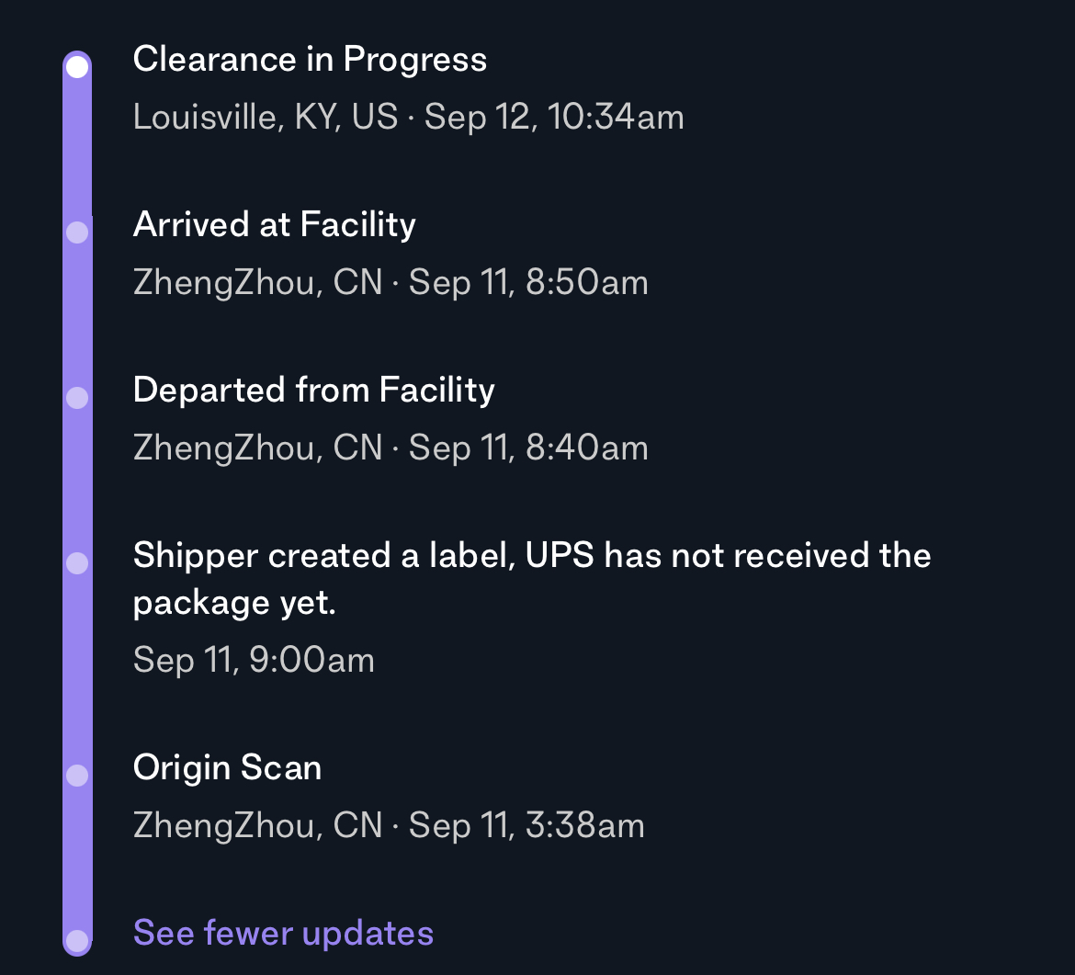Click the Louisville, KY, US location text
The height and width of the screenshot is (975, 1075).
[265, 117]
